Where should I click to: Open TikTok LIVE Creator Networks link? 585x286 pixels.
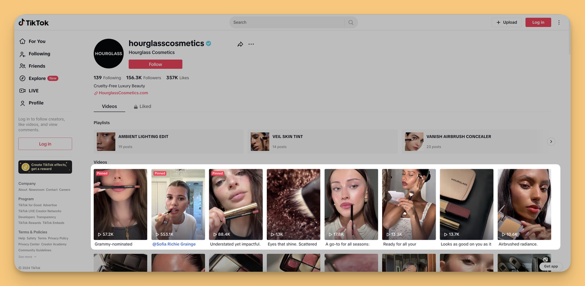click(x=40, y=211)
